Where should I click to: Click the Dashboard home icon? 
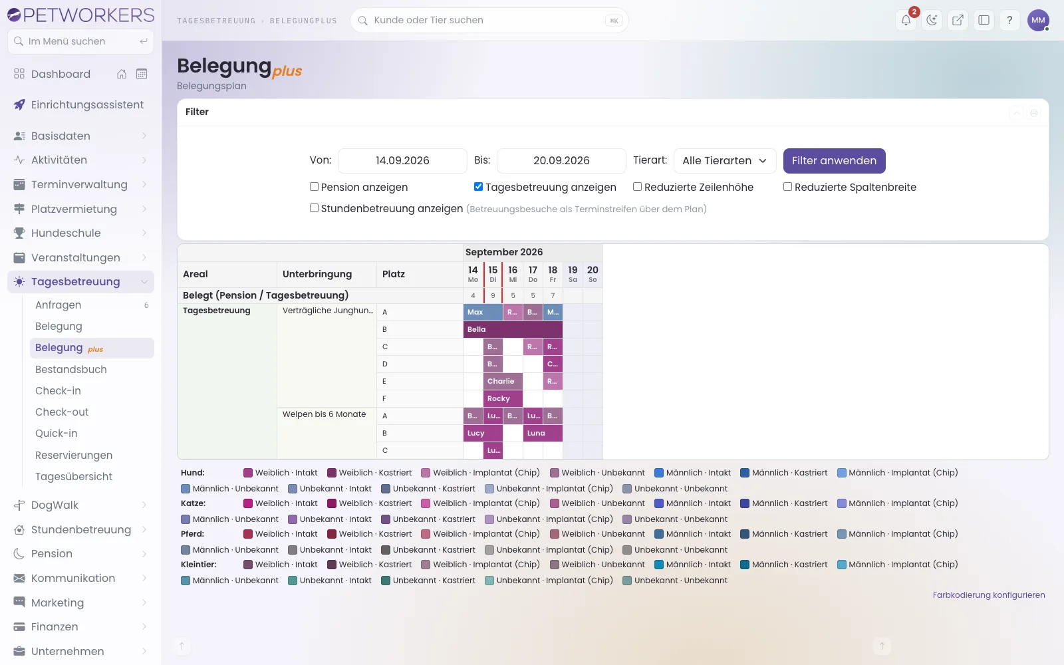pyautogui.click(x=122, y=74)
